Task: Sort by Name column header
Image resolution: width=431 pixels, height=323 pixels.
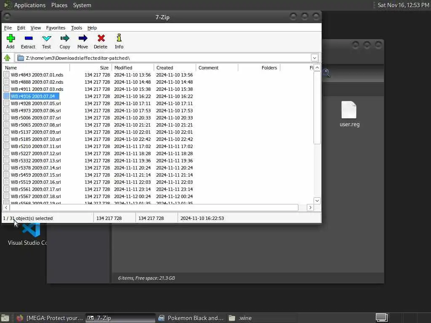Action: coord(36,68)
